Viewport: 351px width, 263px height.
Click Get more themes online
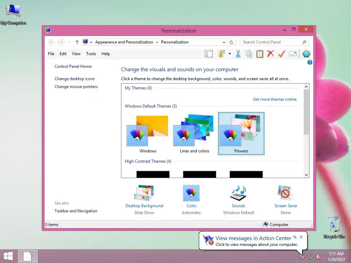pos(275,99)
